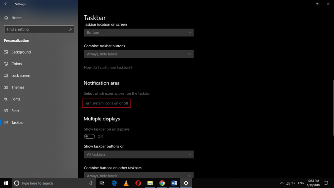Open the Combine buttons on other taskbars dropdown
Screen dimensions: 334x188
click(139, 175)
